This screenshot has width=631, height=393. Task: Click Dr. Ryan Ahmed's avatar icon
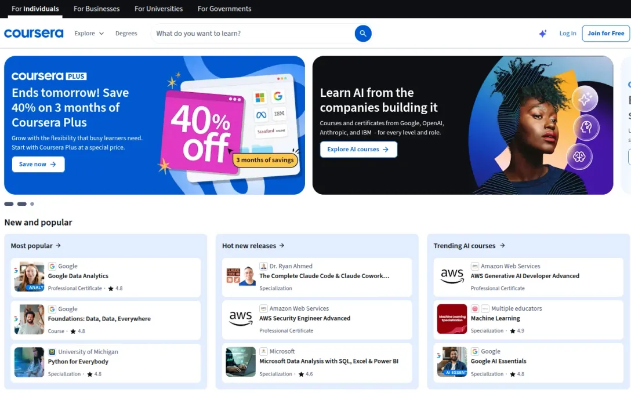pyautogui.click(x=263, y=266)
